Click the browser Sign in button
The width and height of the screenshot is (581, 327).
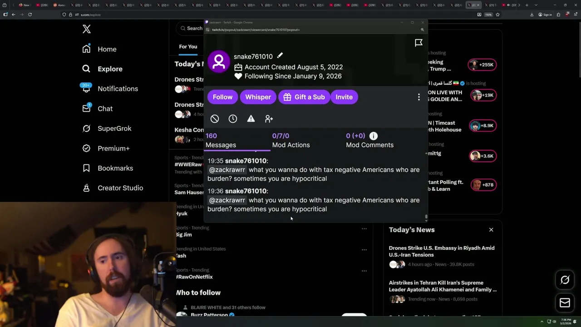coord(545,15)
